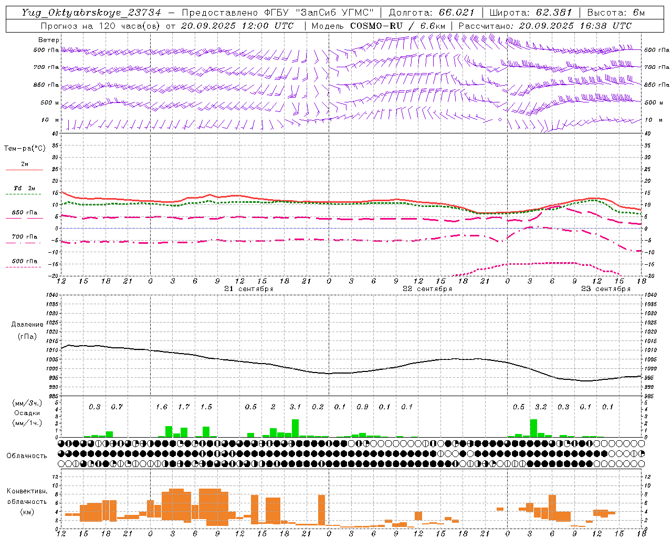Select the Td 2м legend entry
Viewport: 672px width, 538px height.
tap(24, 188)
